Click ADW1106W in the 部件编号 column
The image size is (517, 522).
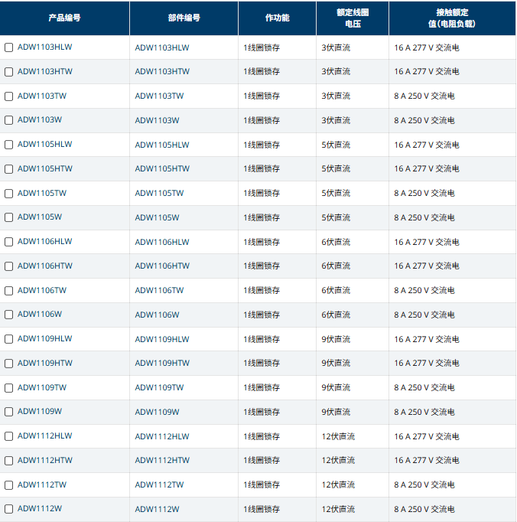(x=157, y=315)
